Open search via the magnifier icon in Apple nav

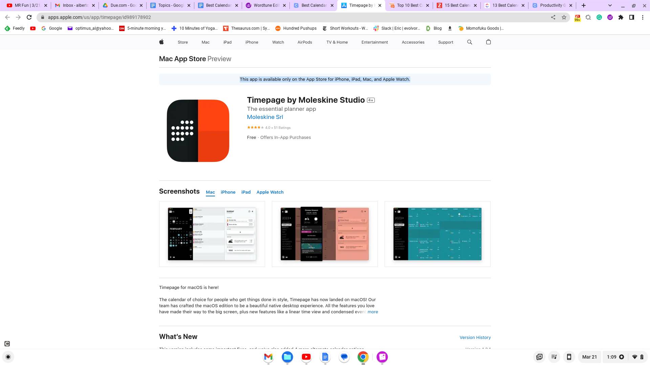coord(470,42)
